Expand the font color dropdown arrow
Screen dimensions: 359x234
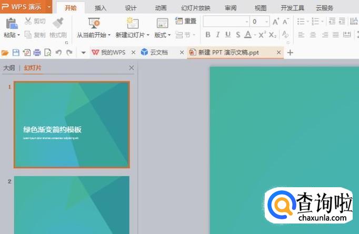tap(255, 35)
